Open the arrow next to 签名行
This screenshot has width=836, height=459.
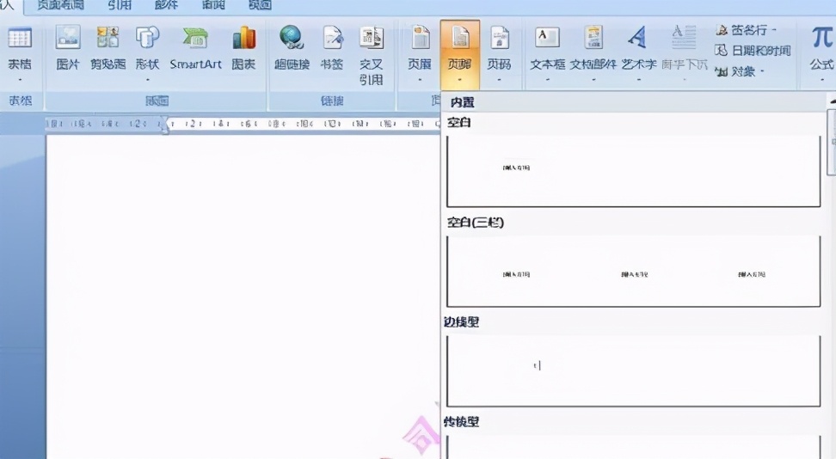773,30
